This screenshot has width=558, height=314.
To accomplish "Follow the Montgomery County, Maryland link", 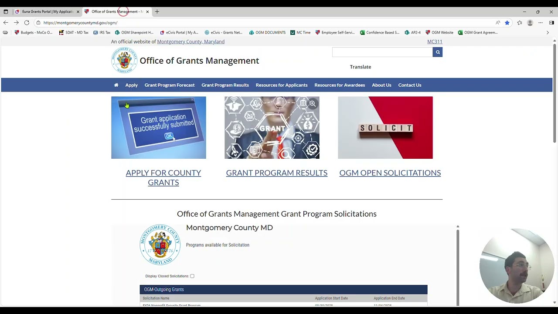I will point(191,42).
